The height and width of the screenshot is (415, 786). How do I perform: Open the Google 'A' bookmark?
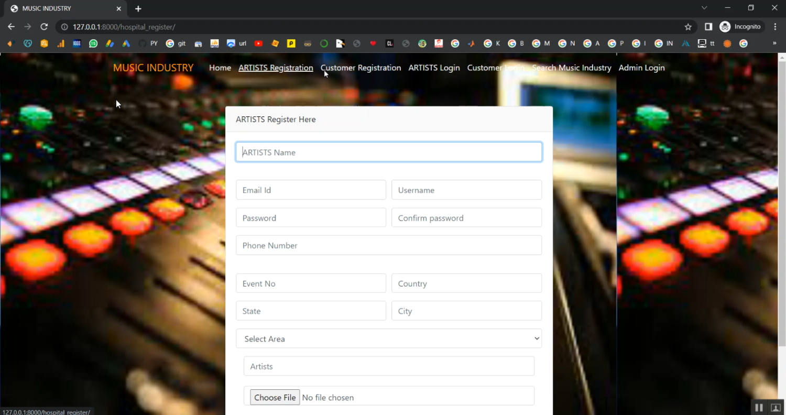point(592,43)
